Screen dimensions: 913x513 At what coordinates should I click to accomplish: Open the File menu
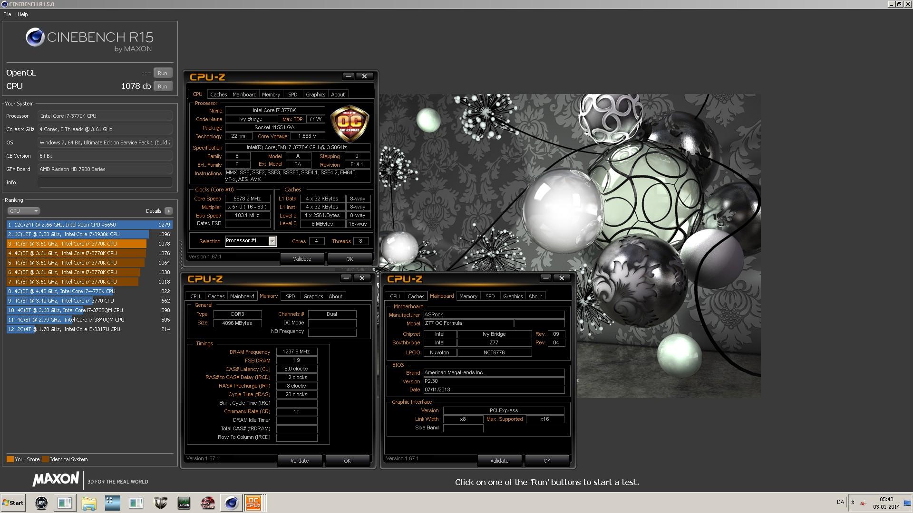[7, 14]
